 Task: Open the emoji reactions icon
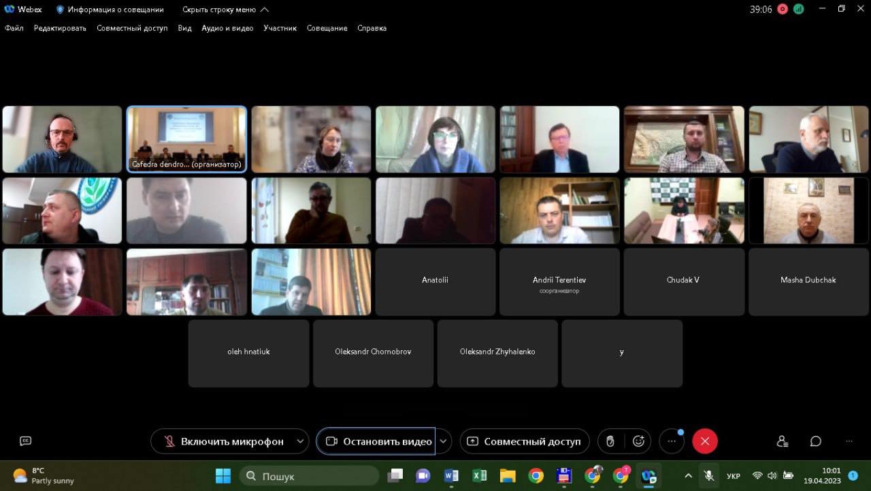pyautogui.click(x=638, y=441)
